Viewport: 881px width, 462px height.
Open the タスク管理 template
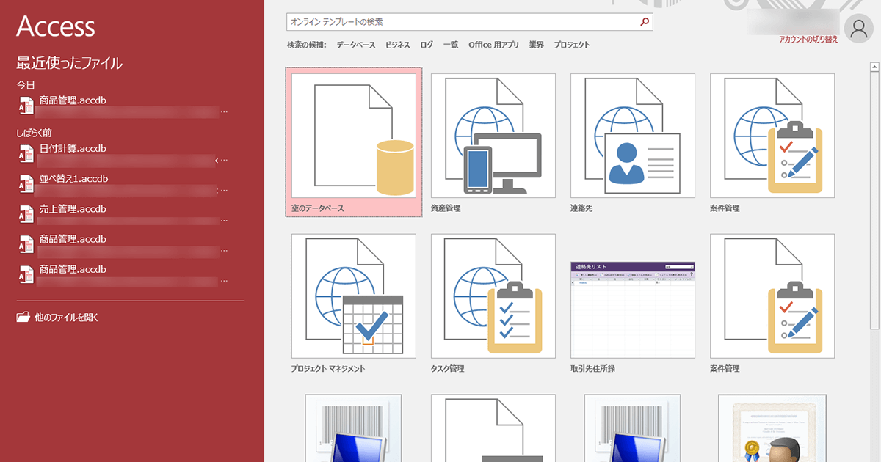click(493, 296)
